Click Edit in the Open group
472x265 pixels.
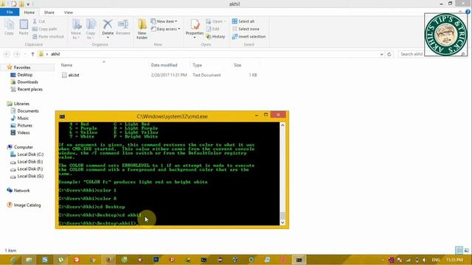213,29
